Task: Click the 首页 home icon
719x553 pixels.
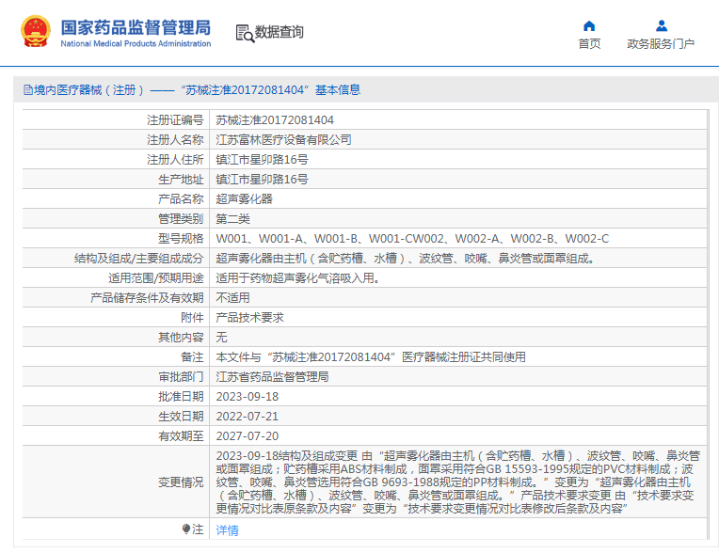Action: point(589,25)
